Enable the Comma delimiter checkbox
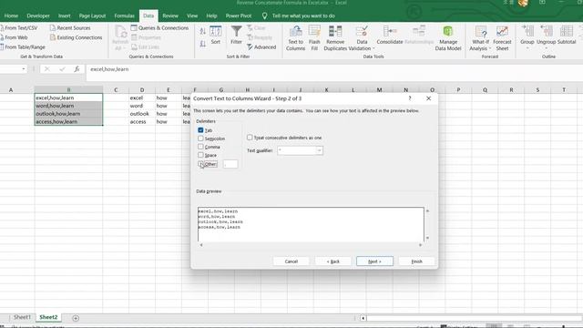 click(200, 147)
